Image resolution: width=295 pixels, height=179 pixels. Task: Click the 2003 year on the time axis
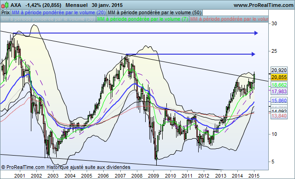coord(53,176)
